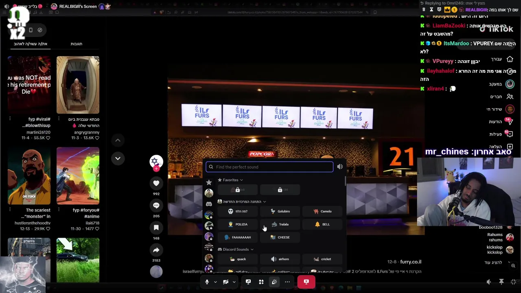Play the skull 'מה הלח?' sound
This screenshot has width=521, height=293.
[238, 211]
